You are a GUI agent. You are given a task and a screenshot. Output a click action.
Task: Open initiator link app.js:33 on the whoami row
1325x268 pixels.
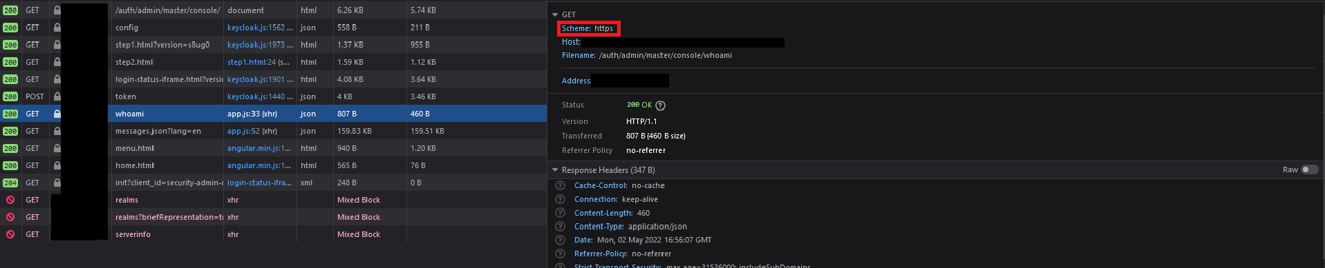pos(243,114)
